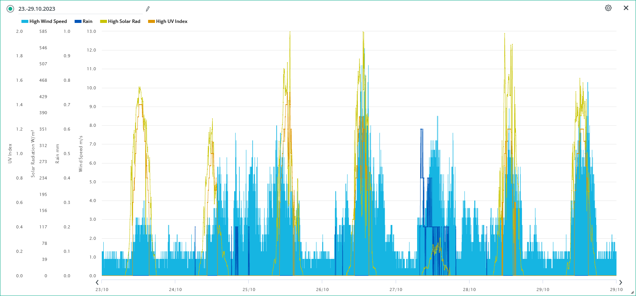Advance to next period with right chevron

[621, 282]
